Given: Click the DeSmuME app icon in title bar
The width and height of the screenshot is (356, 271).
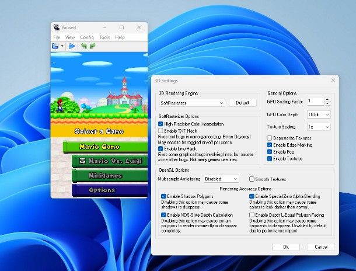Looking at the screenshot, I should click(56, 27).
